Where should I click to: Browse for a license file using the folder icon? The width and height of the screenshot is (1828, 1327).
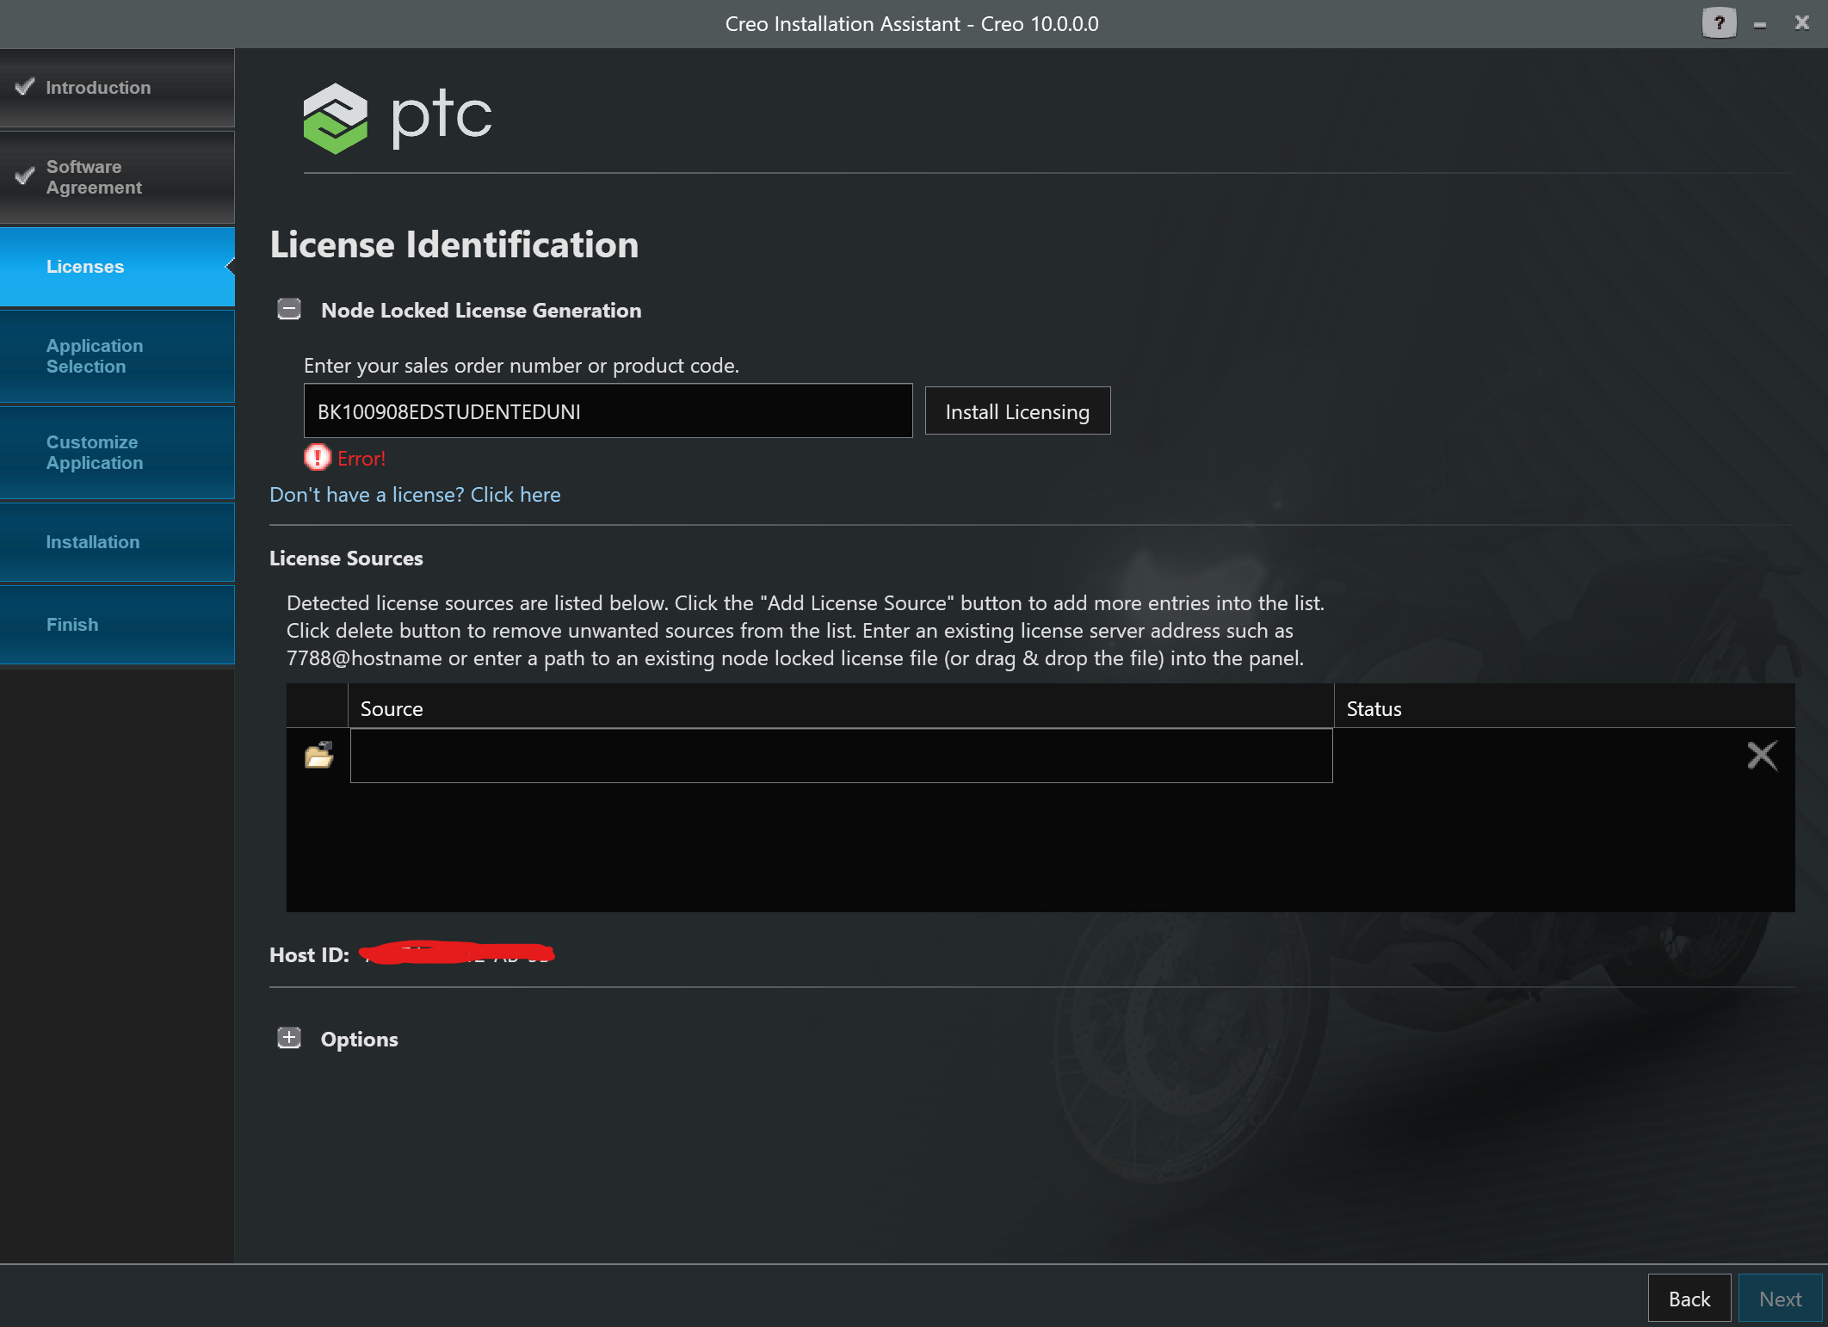(318, 755)
